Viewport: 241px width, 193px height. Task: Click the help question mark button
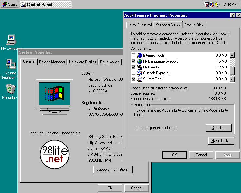pyautogui.click(x=232, y=15)
